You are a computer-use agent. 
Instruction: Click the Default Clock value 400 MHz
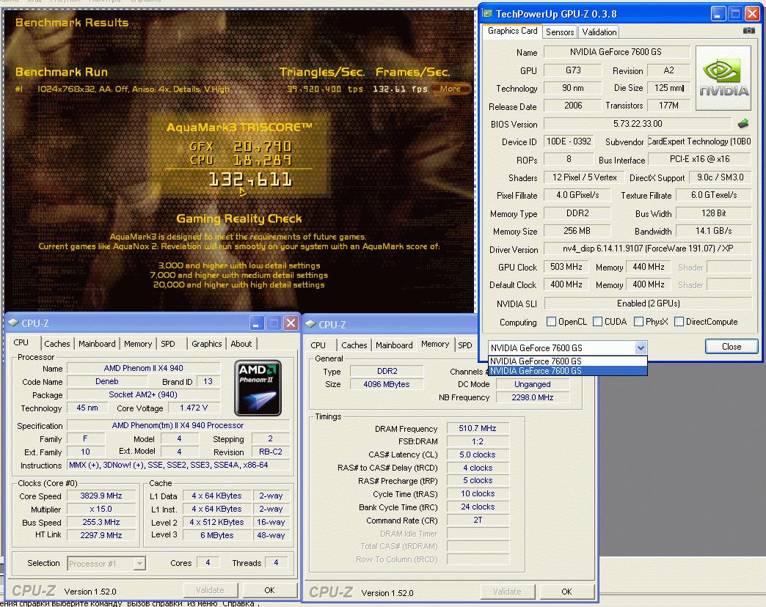point(566,284)
